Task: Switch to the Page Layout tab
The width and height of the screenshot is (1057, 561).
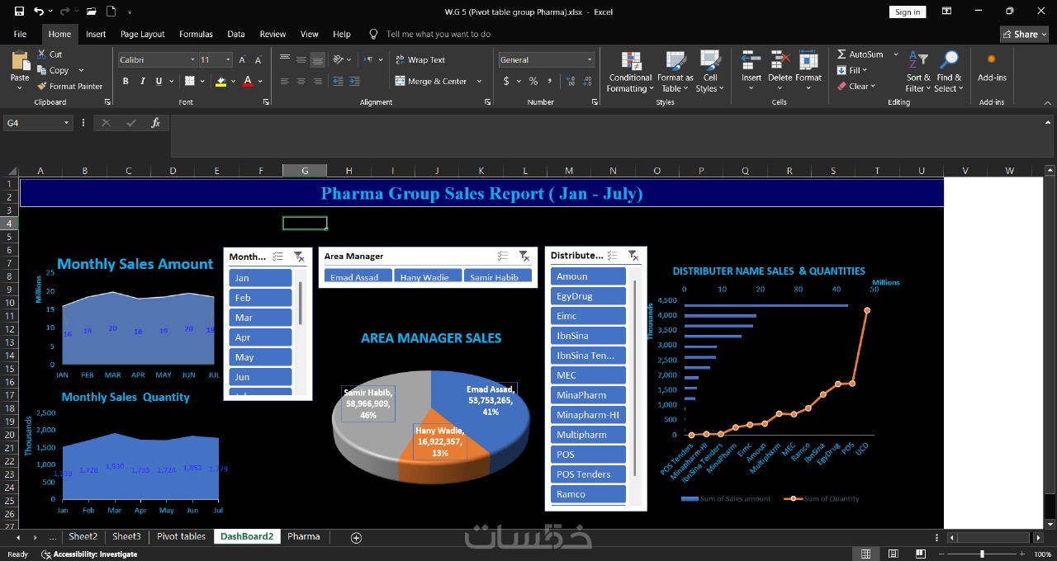Action: point(142,34)
